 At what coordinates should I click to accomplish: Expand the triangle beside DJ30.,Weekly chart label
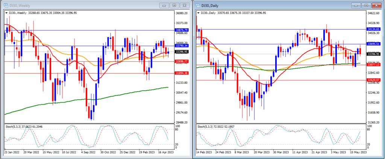(x=6, y=13)
